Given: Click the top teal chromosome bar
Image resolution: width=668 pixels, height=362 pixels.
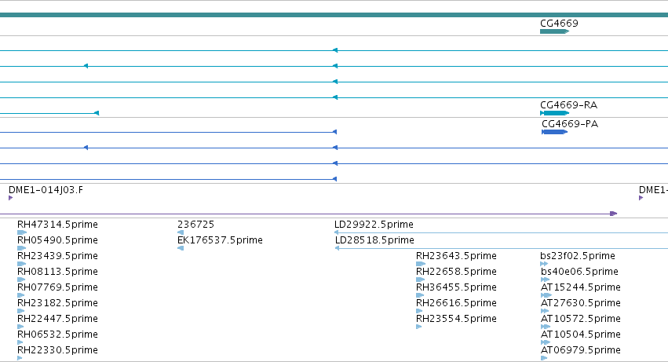Looking at the screenshot, I should click(x=334, y=15).
